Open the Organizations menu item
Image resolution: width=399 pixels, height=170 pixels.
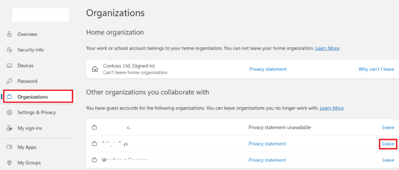tap(33, 97)
